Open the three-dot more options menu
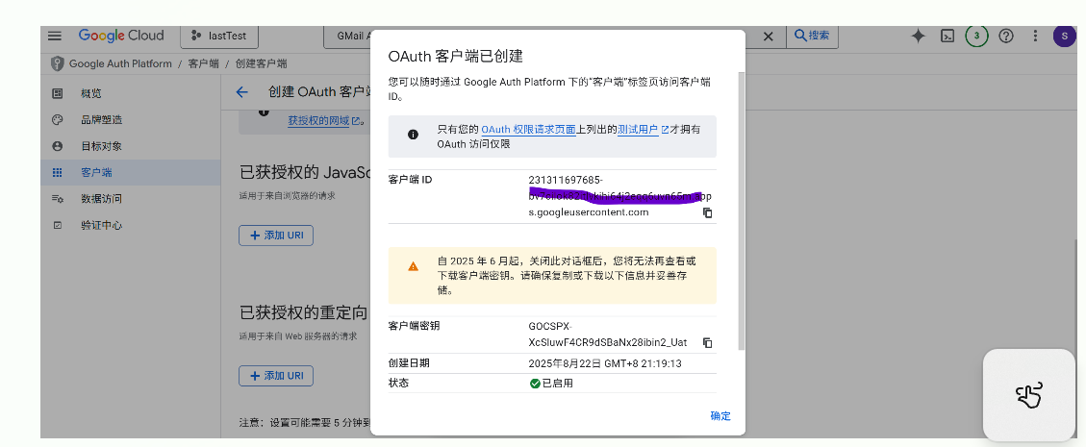The height and width of the screenshot is (447, 1086). tap(1035, 36)
